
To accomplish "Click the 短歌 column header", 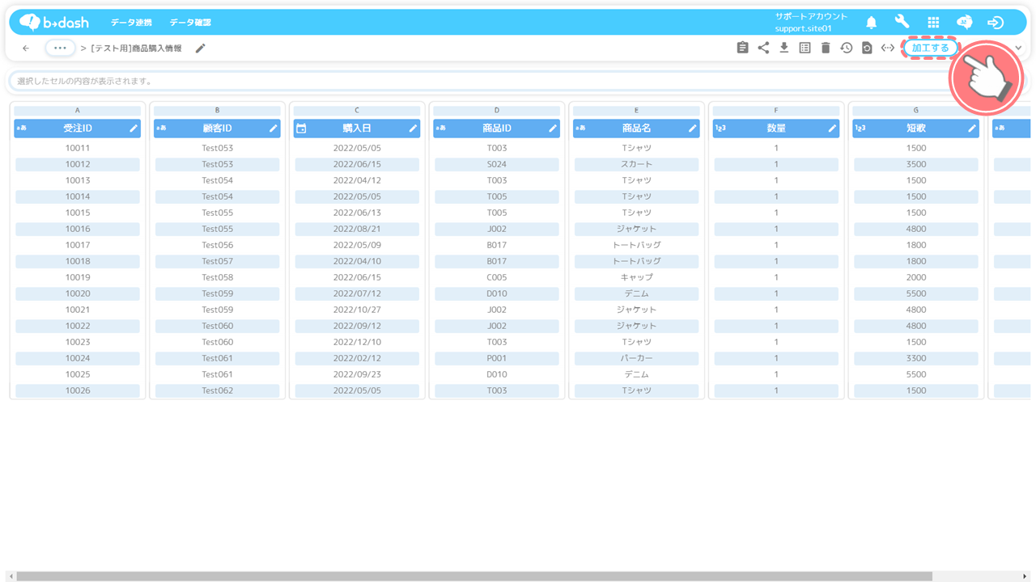I will (x=915, y=129).
